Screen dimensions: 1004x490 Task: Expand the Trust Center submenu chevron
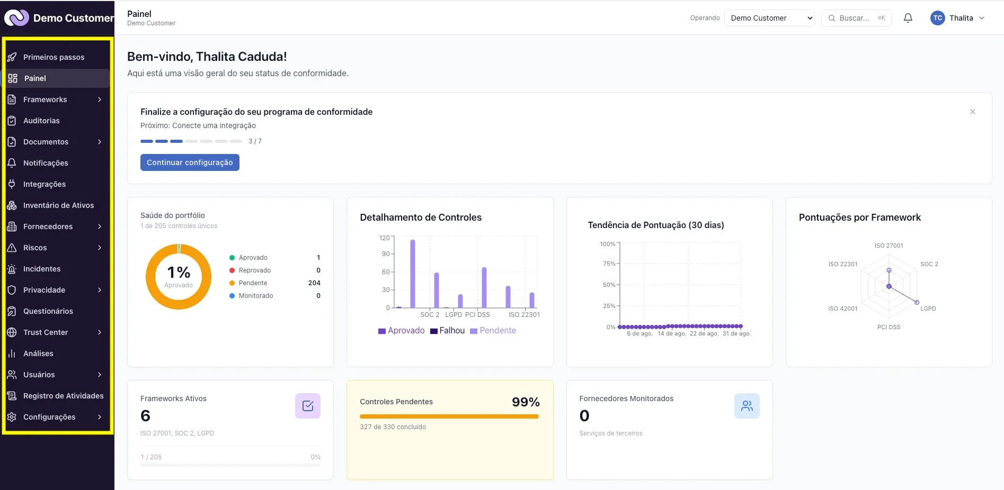(100, 332)
